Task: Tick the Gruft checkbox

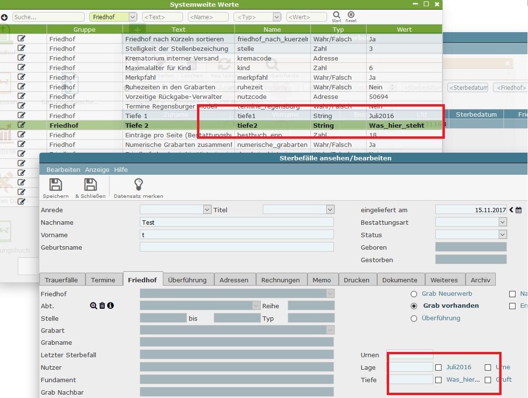Action: [x=488, y=380]
